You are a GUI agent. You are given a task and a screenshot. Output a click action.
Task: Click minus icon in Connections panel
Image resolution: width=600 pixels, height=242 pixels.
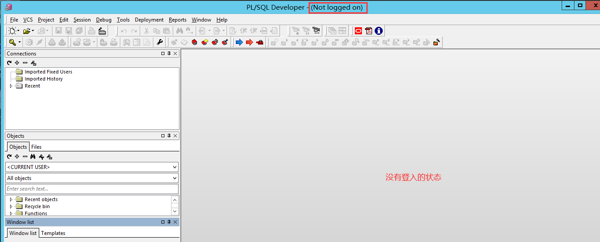point(25,63)
